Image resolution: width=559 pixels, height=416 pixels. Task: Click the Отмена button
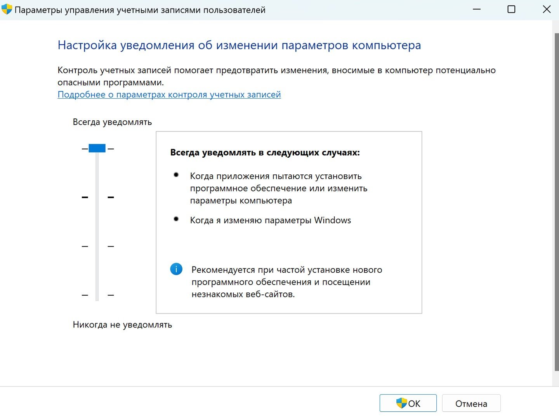point(471,403)
